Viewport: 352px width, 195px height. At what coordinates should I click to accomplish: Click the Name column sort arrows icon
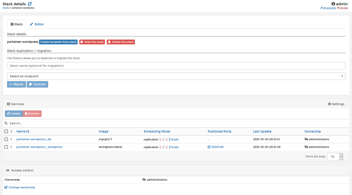pos(28,131)
